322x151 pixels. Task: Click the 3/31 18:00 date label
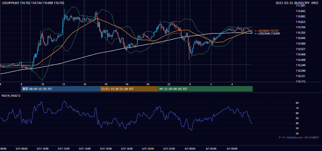click(127, 149)
